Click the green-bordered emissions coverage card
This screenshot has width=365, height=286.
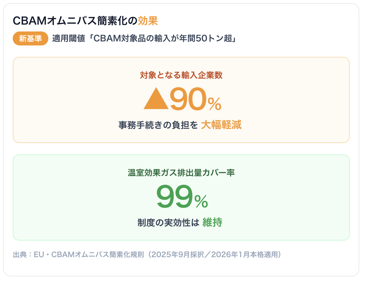181,198
